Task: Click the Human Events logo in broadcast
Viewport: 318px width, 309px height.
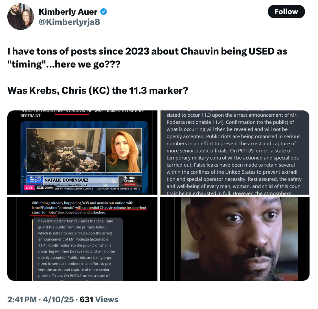Action: tap(130, 181)
